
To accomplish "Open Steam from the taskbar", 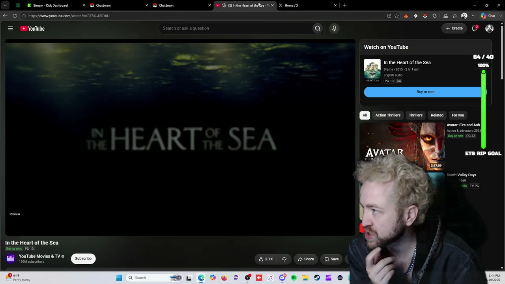I will pos(317,278).
